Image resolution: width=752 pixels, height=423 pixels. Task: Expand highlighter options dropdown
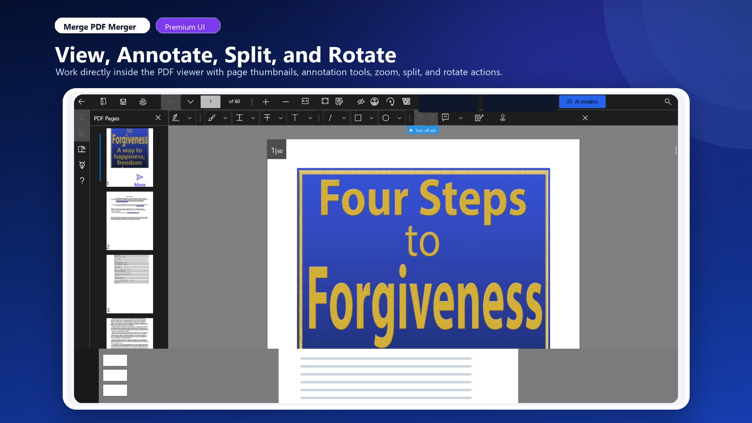tap(225, 118)
